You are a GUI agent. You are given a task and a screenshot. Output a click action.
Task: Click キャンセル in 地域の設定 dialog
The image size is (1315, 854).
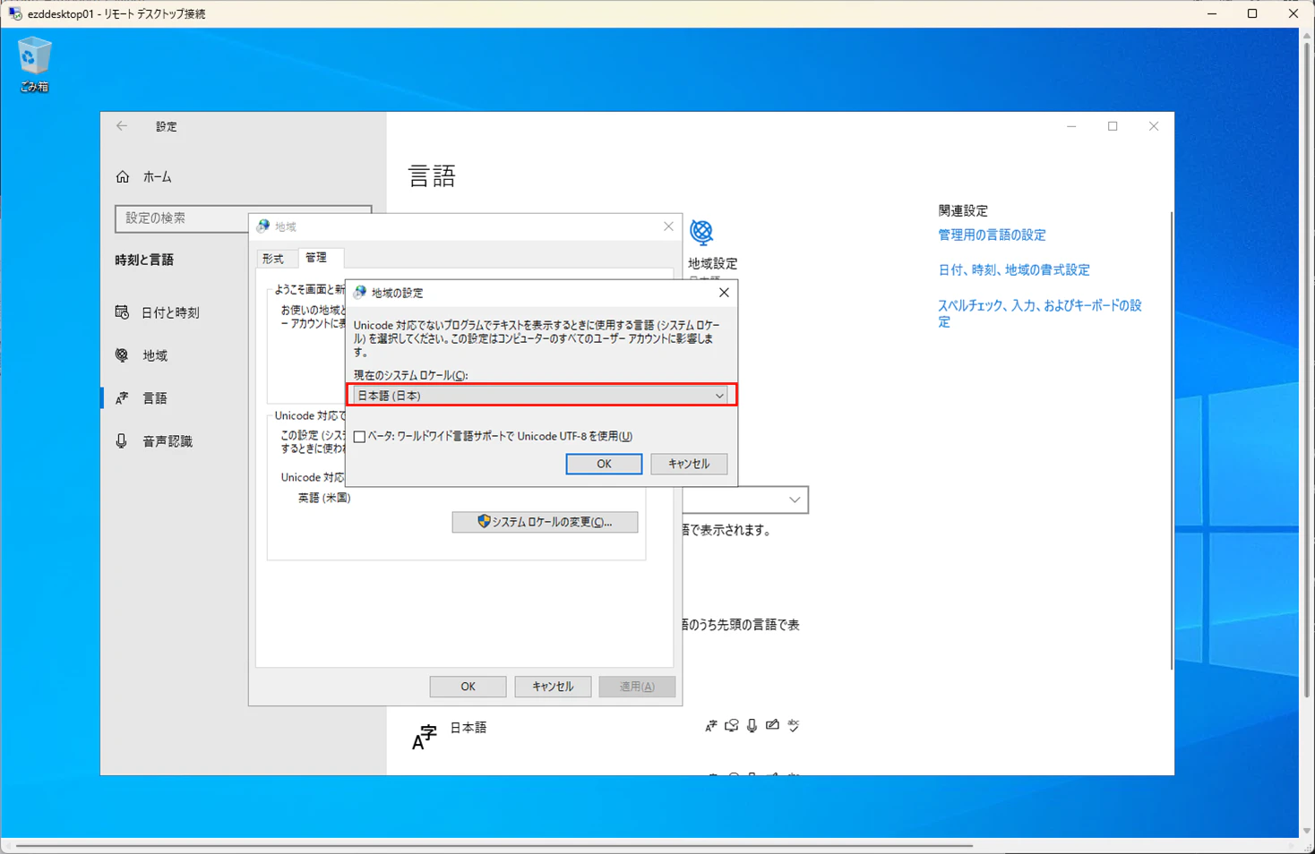pyautogui.click(x=689, y=464)
